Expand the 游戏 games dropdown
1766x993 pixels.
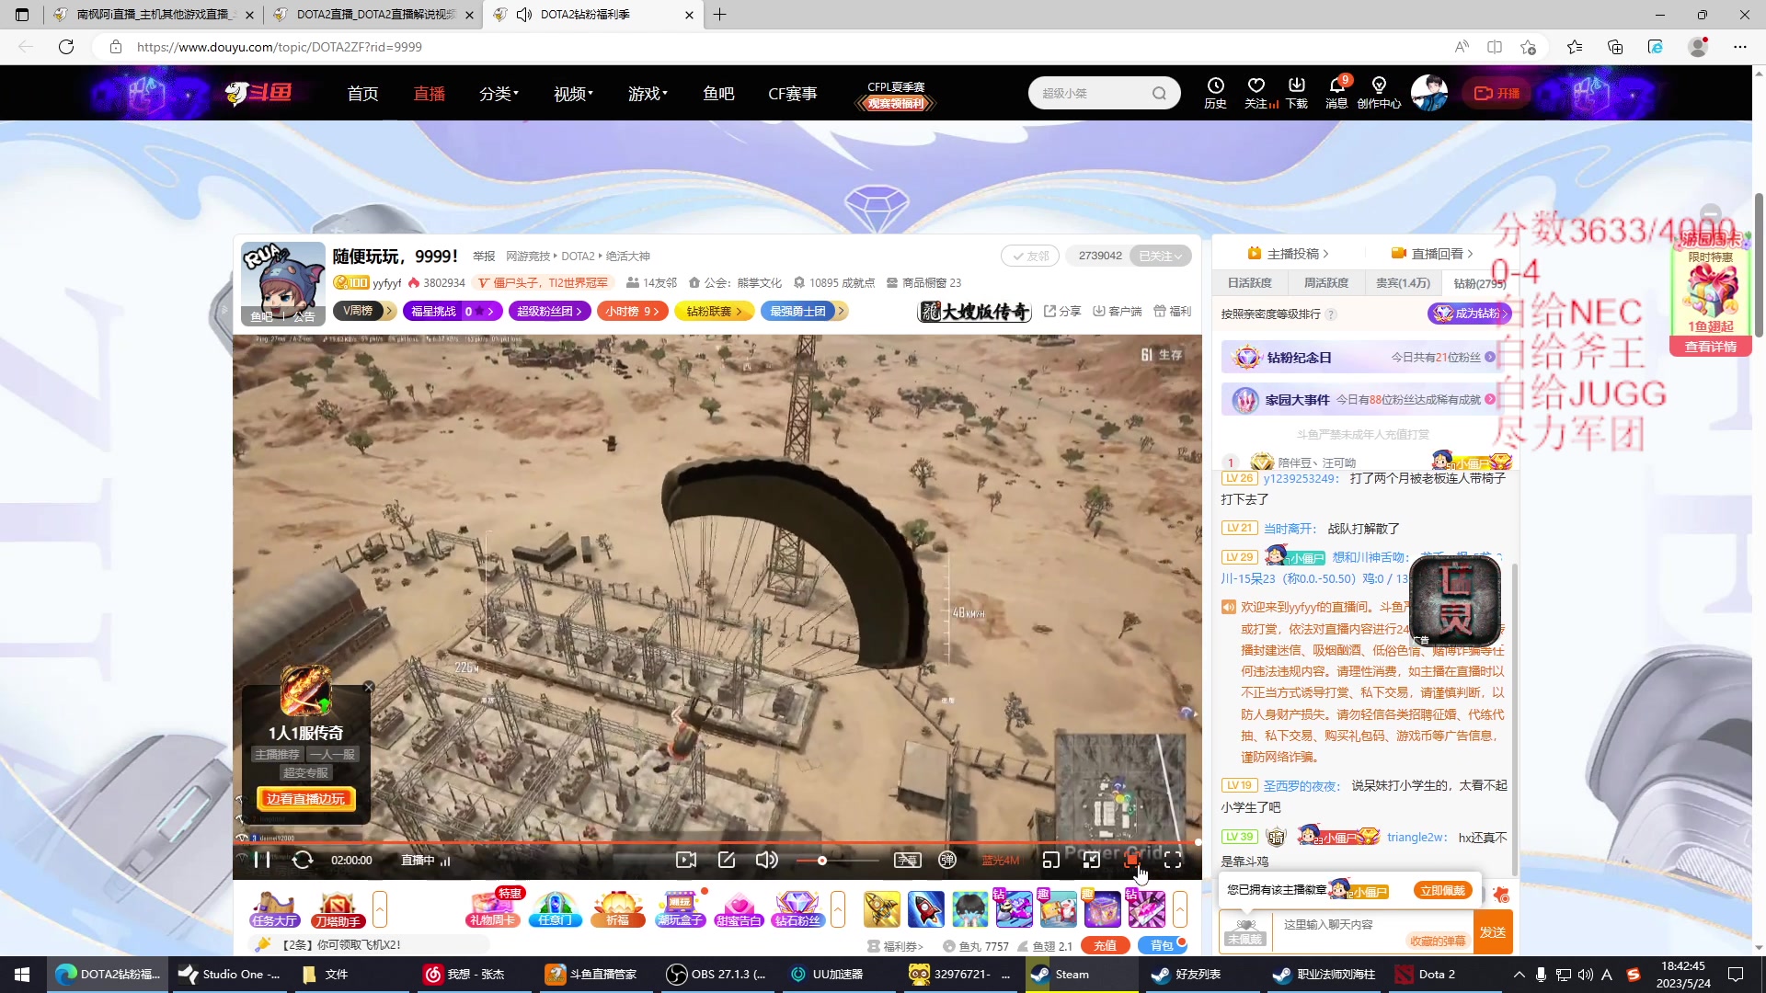tap(648, 93)
